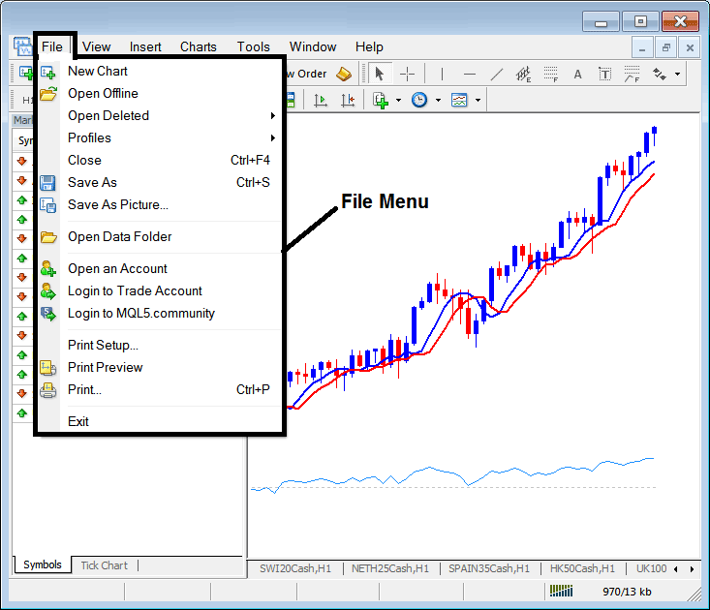Open the arrows objects dropdown arrow
This screenshot has width=710, height=610.
[x=677, y=74]
